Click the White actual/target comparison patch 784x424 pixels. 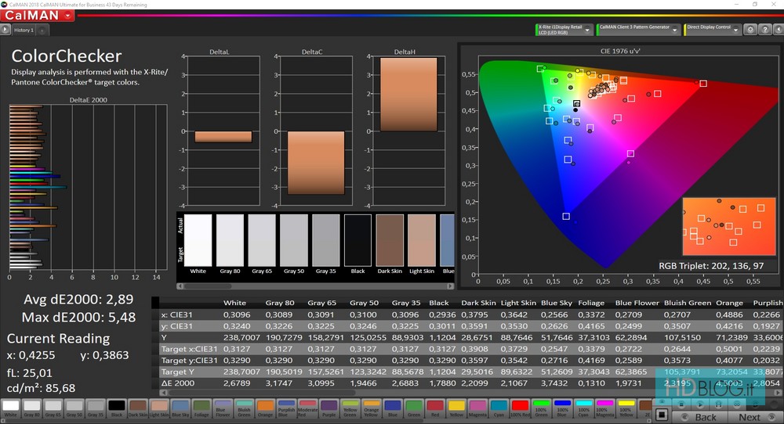(198, 240)
